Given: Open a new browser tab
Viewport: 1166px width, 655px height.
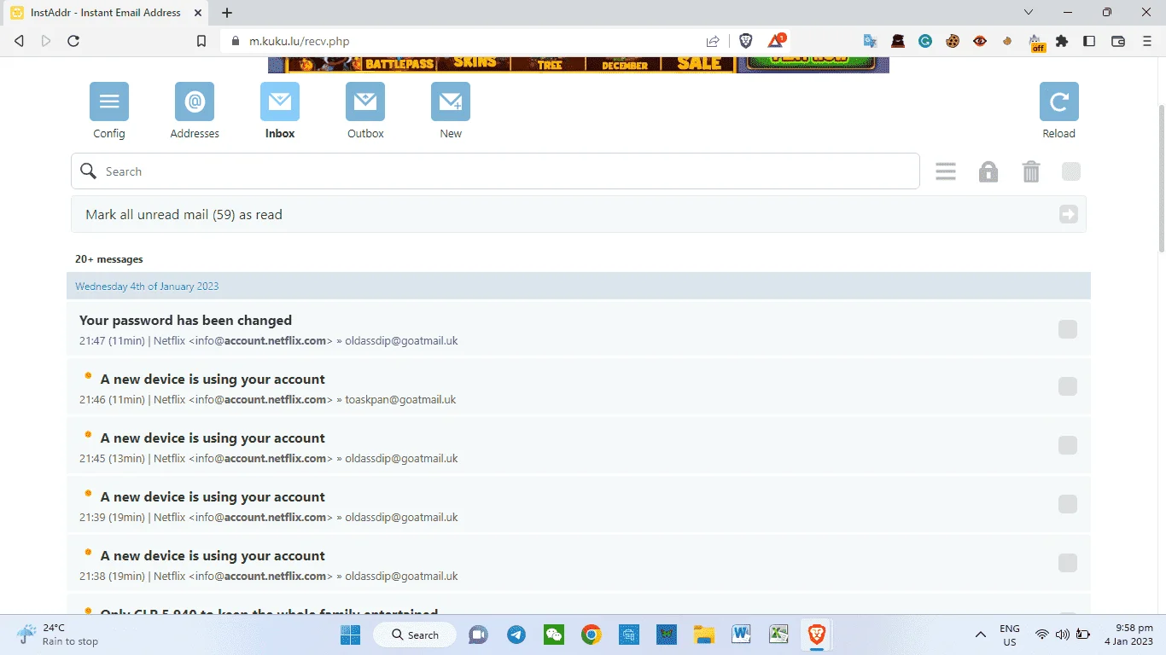Looking at the screenshot, I should tap(227, 13).
